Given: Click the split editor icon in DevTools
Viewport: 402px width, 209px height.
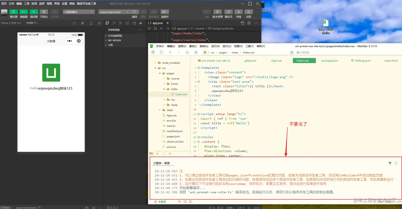Looking at the screenshot, I should pyautogui.click(x=249, y=23).
